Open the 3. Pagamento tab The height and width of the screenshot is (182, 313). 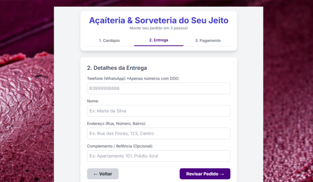click(x=208, y=40)
